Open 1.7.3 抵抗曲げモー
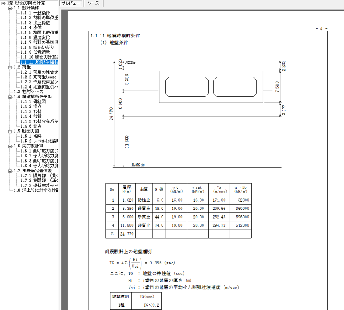Screen dimensions: 344x310 (39, 185)
